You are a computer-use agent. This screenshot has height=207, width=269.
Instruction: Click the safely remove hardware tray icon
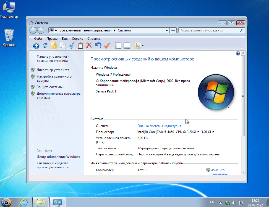(227, 203)
